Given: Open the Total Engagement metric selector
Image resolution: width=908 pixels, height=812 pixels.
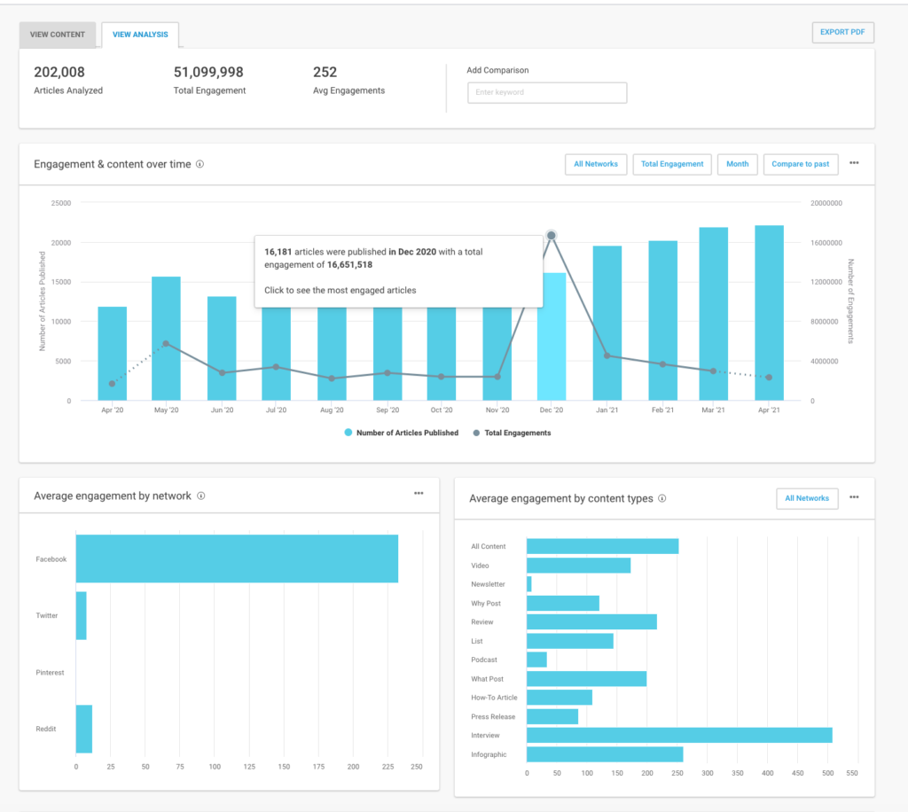Looking at the screenshot, I should pyautogui.click(x=672, y=164).
